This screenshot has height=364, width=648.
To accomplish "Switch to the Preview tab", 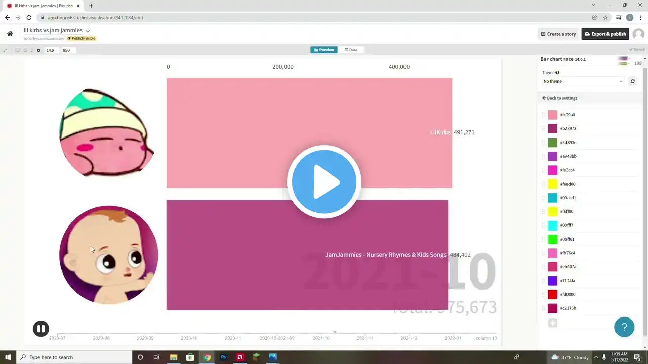I will pyautogui.click(x=324, y=50).
